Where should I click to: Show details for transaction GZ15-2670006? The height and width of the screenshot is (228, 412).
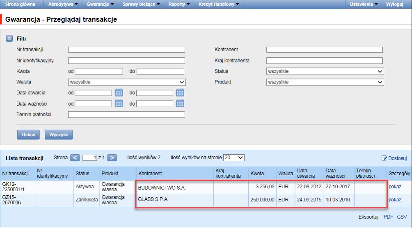tap(395, 200)
